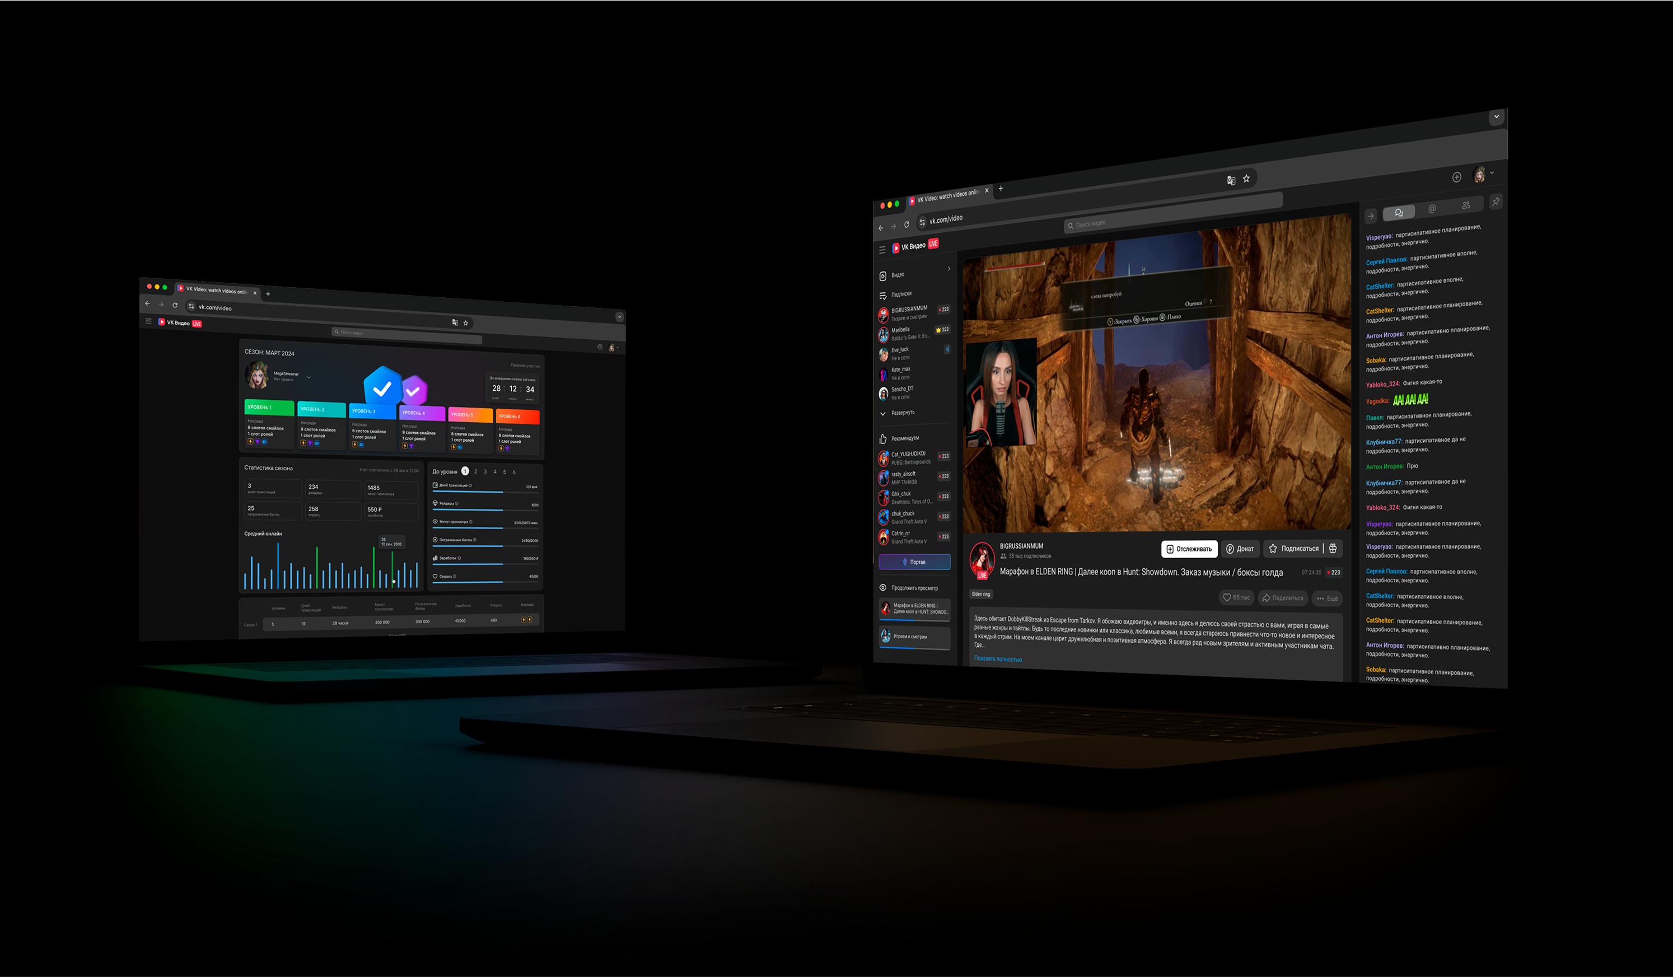Click the Потраченные баллы progress bar
This screenshot has height=977, width=1673.
pyautogui.click(x=485, y=545)
